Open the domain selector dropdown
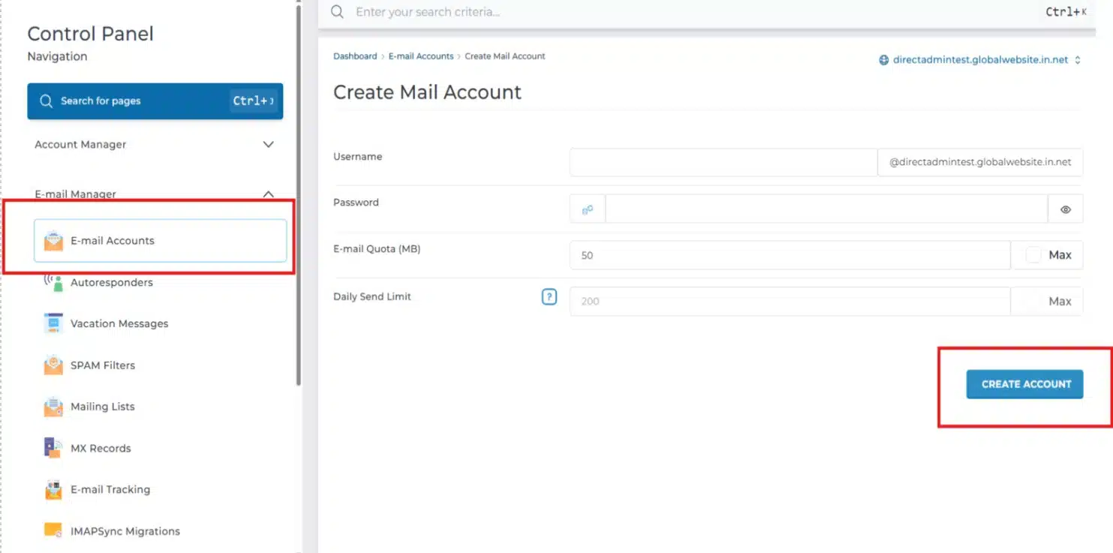The height and width of the screenshot is (553, 1113). (x=1079, y=59)
